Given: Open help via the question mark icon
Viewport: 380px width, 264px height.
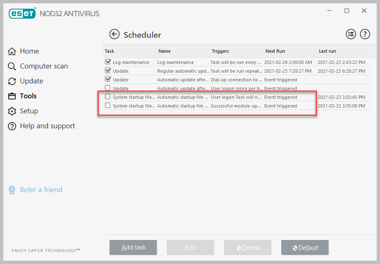Looking at the screenshot, I should (365, 34).
